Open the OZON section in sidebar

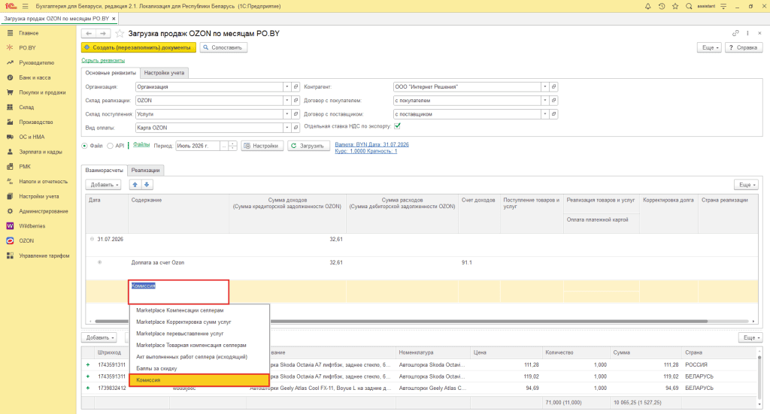26,241
